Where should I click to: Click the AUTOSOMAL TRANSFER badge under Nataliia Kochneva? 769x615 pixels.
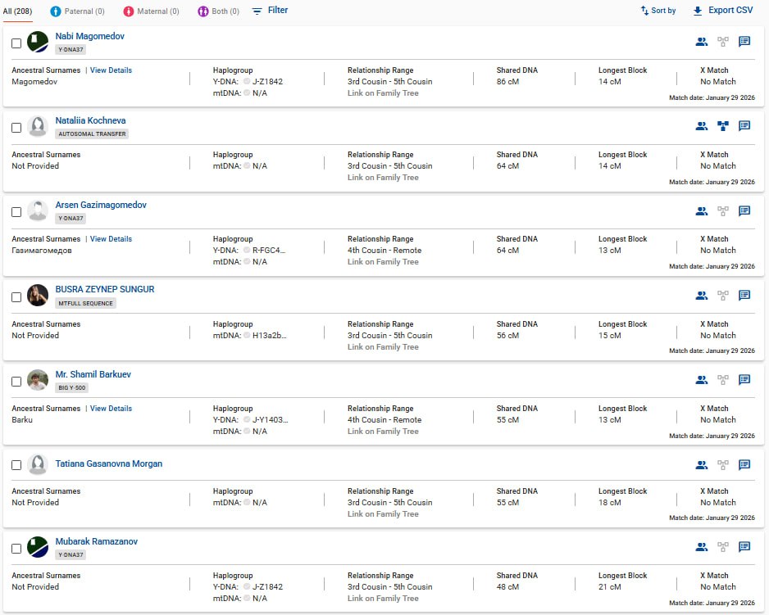tap(92, 133)
